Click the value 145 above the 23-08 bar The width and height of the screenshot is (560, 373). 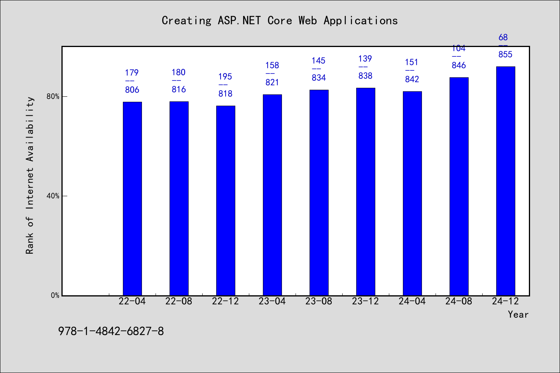tap(318, 61)
